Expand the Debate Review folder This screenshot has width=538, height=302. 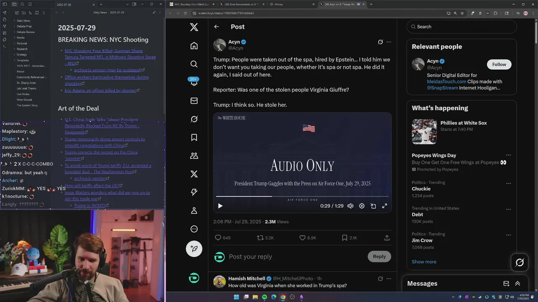tap(14, 32)
